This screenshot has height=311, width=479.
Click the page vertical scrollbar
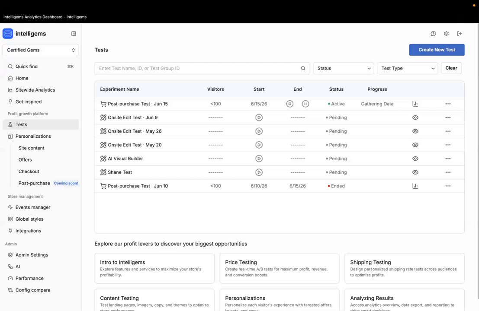(478, 162)
